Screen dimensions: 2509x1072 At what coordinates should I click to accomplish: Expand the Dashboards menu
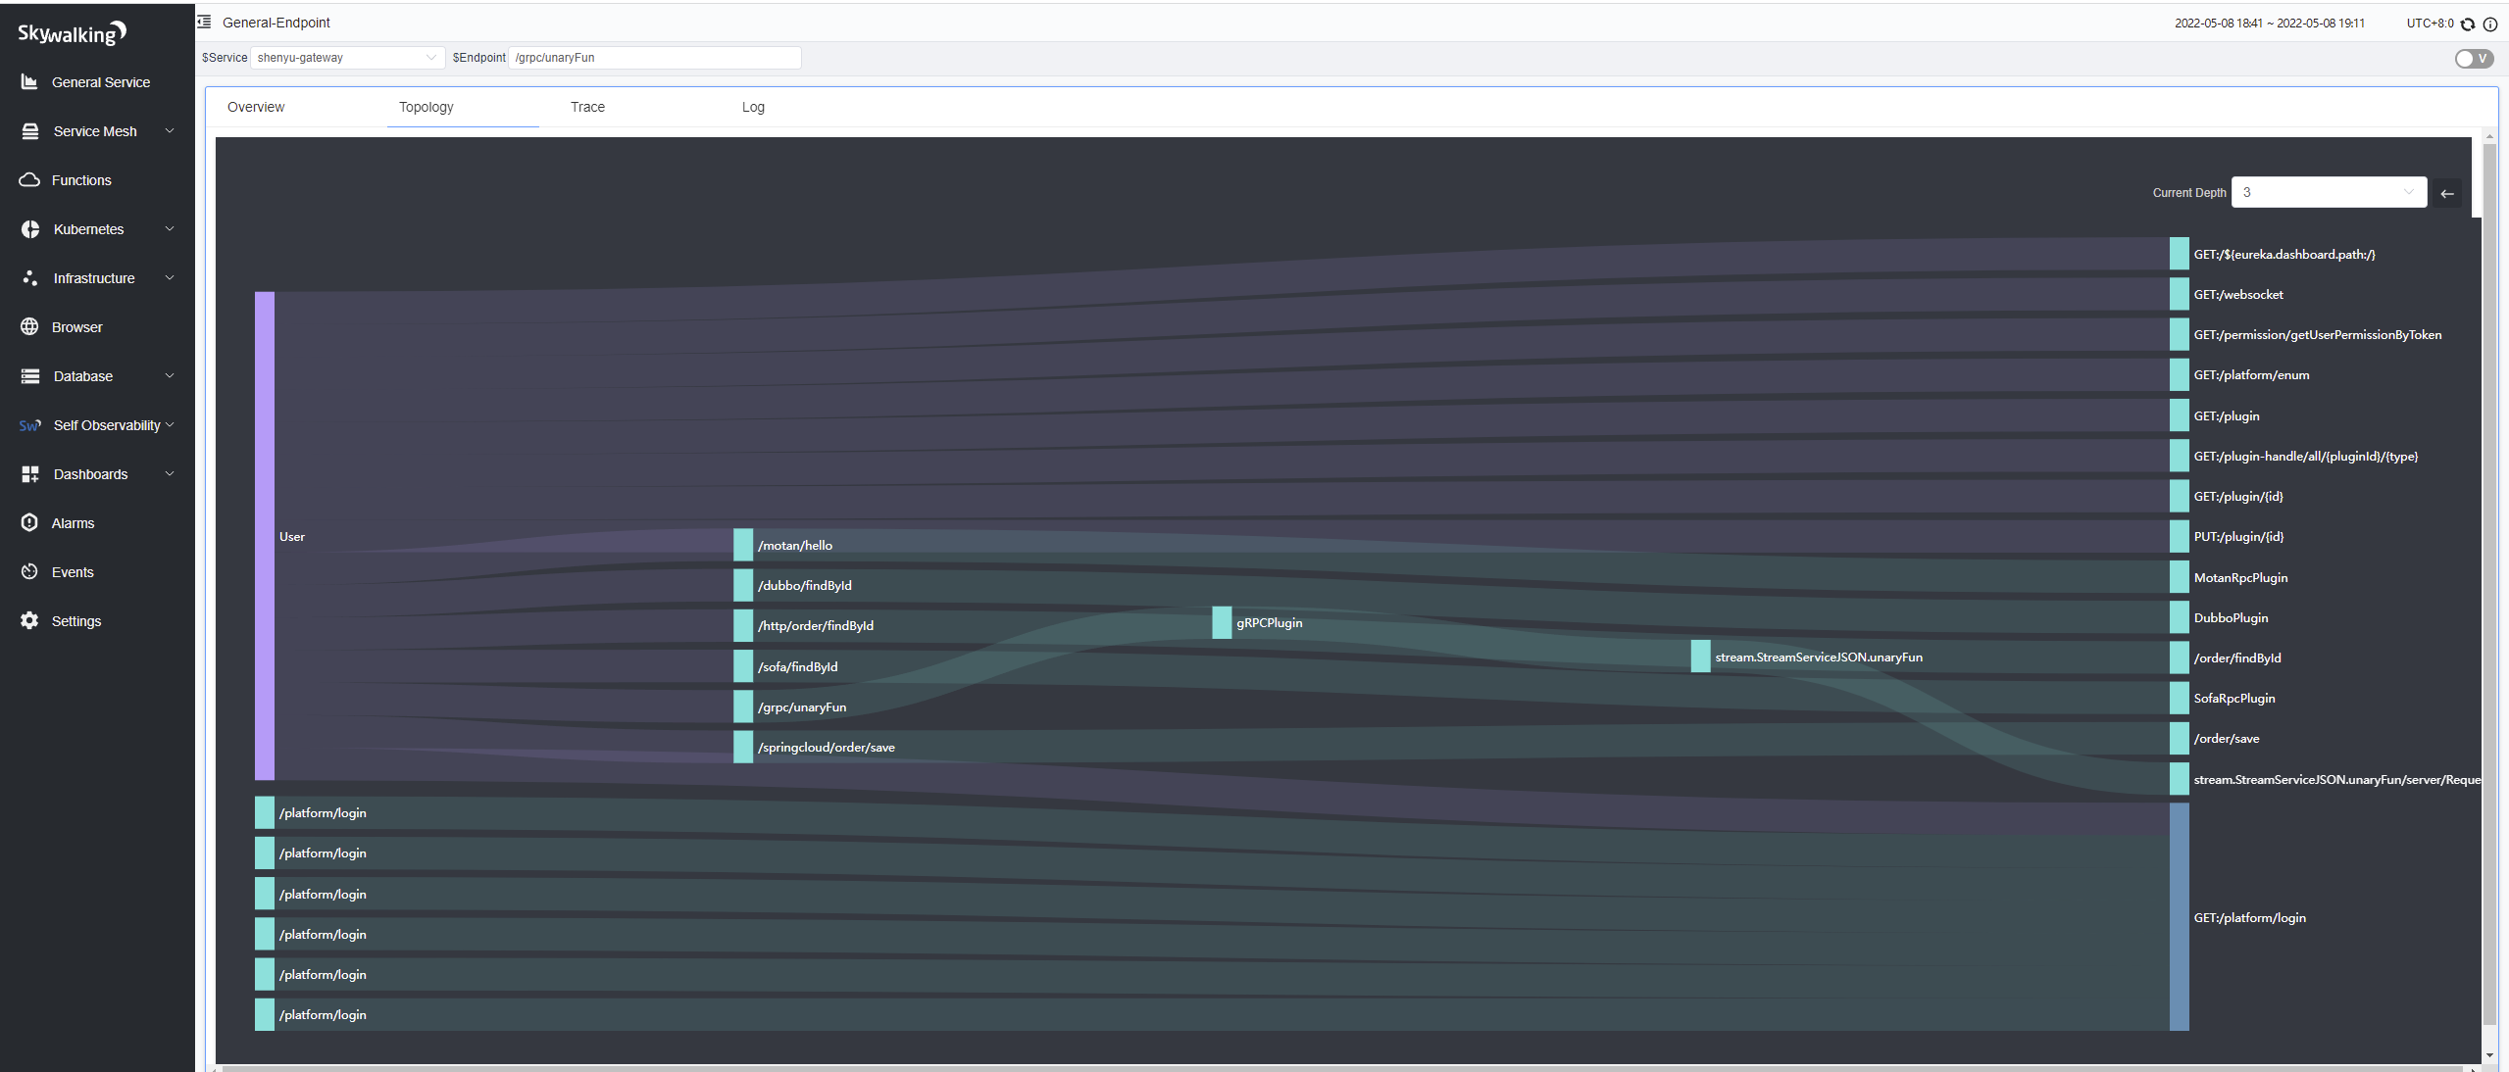click(90, 474)
